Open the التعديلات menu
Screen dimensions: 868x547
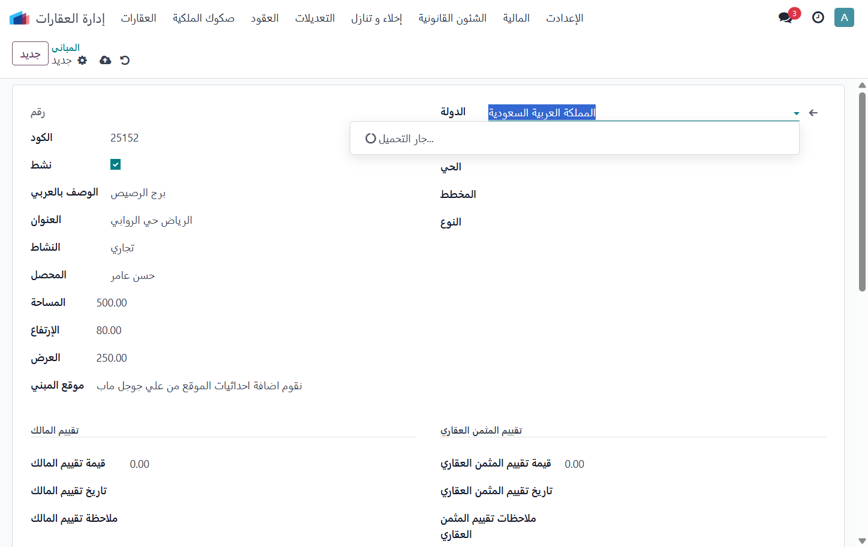[315, 18]
